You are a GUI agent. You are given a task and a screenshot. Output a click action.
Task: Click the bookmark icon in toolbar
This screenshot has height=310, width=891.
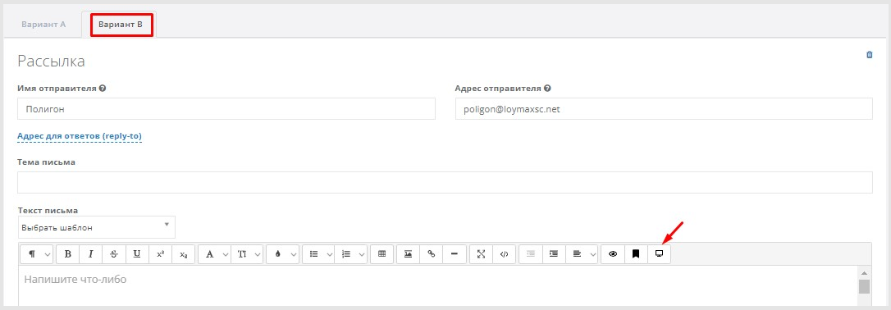(636, 254)
